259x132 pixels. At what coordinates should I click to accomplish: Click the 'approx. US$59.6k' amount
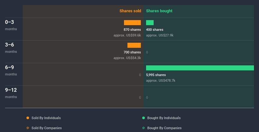point(127,35)
